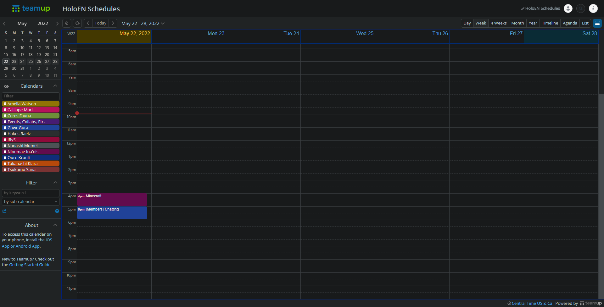Toggle the Takanashi Kiara calendar
Screen dimensions: 604x307
pyautogui.click(x=31, y=163)
